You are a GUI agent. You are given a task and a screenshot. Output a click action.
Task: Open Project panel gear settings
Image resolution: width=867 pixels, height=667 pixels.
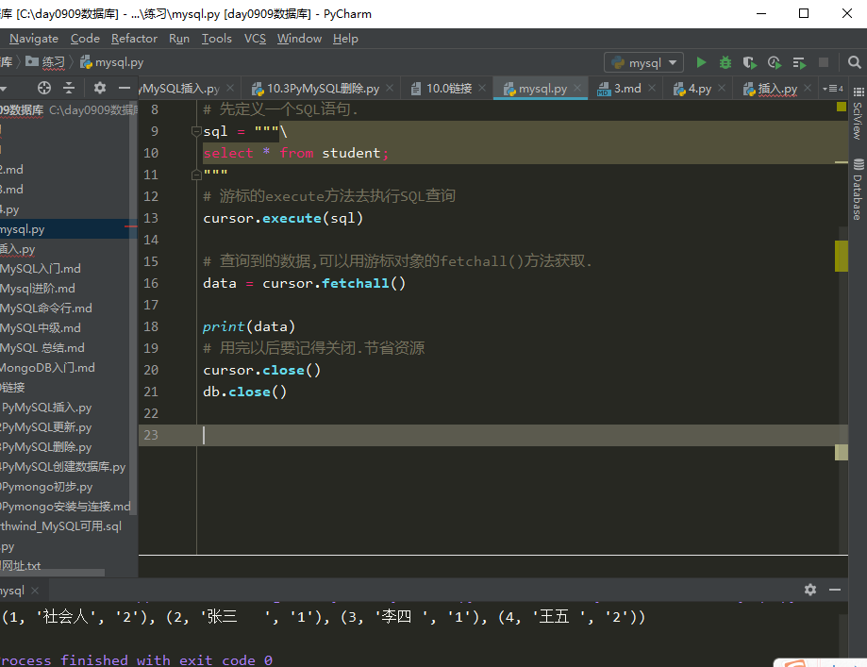point(100,88)
